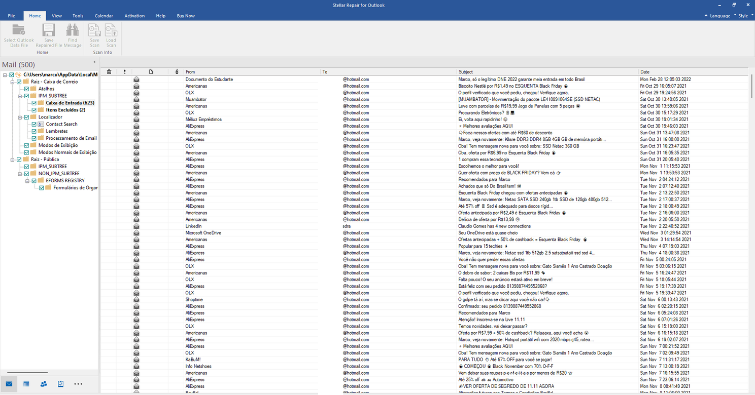
Task: Open the Activation ribbon tab
Action: point(134,16)
